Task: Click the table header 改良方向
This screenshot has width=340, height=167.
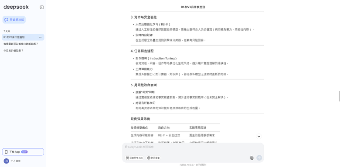Action: point(164,128)
